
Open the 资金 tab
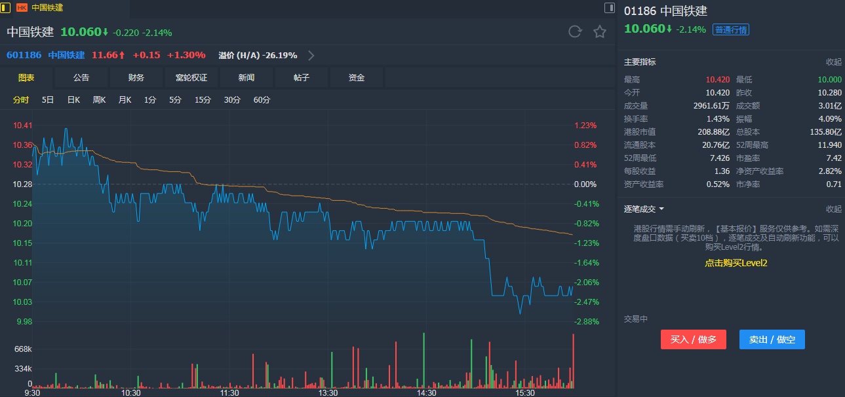click(x=357, y=78)
